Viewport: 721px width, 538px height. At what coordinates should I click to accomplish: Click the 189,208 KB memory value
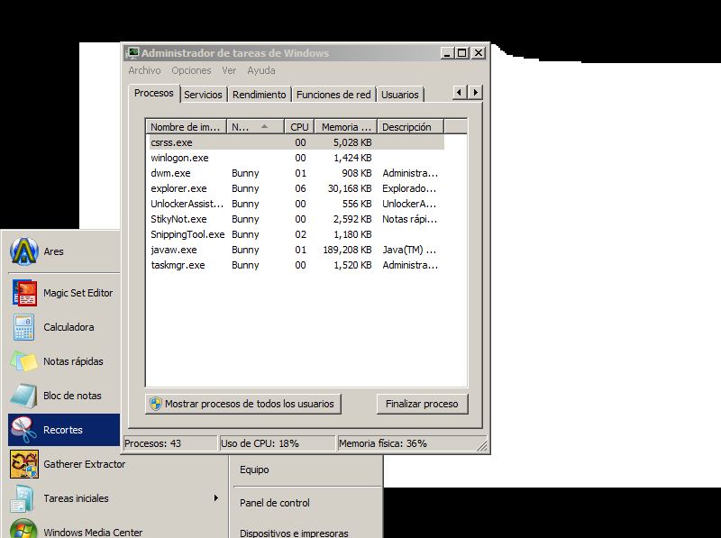click(x=347, y=250)
